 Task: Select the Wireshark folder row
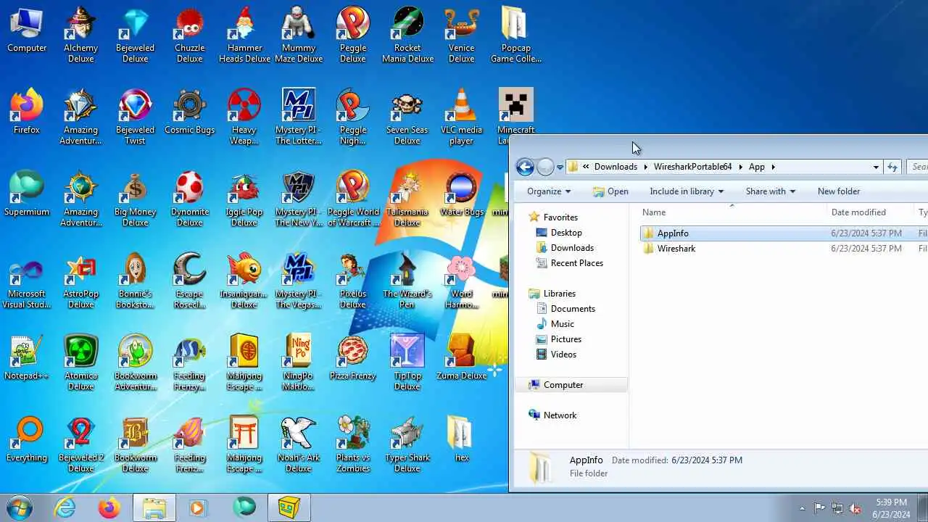784,248
